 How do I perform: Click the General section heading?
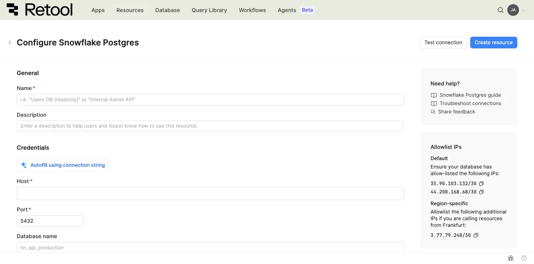click(28, 73)
